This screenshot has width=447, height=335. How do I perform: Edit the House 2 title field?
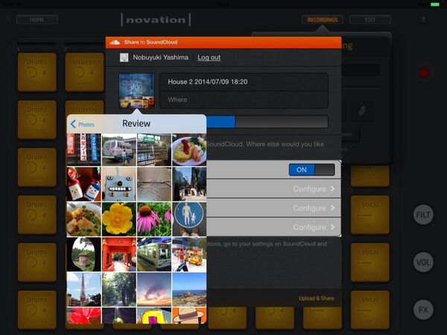click(x=244, y=82)
